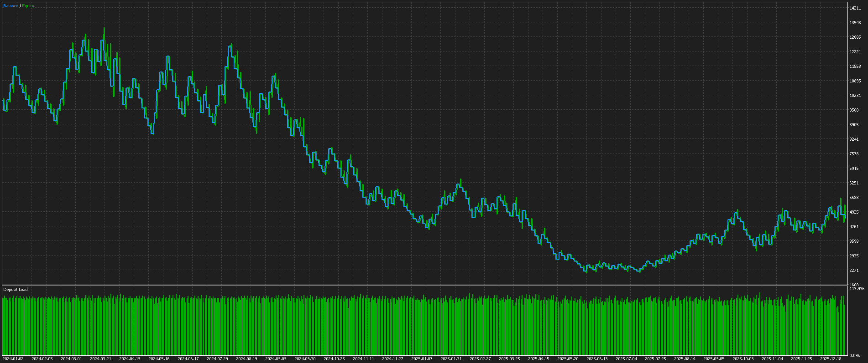Click the 12221 value on the vertical axis
Screen dimensions: 868x363
click(855, 51)
